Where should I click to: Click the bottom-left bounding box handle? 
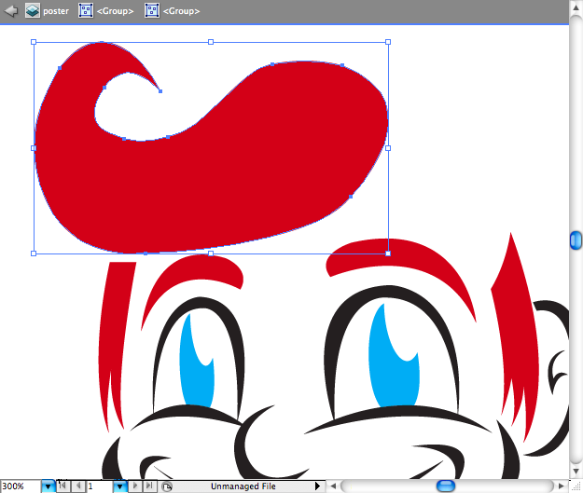coord(34,253)
